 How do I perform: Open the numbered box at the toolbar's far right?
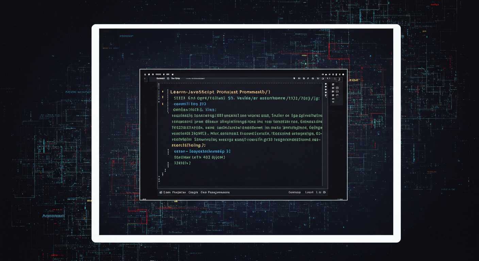339,79
